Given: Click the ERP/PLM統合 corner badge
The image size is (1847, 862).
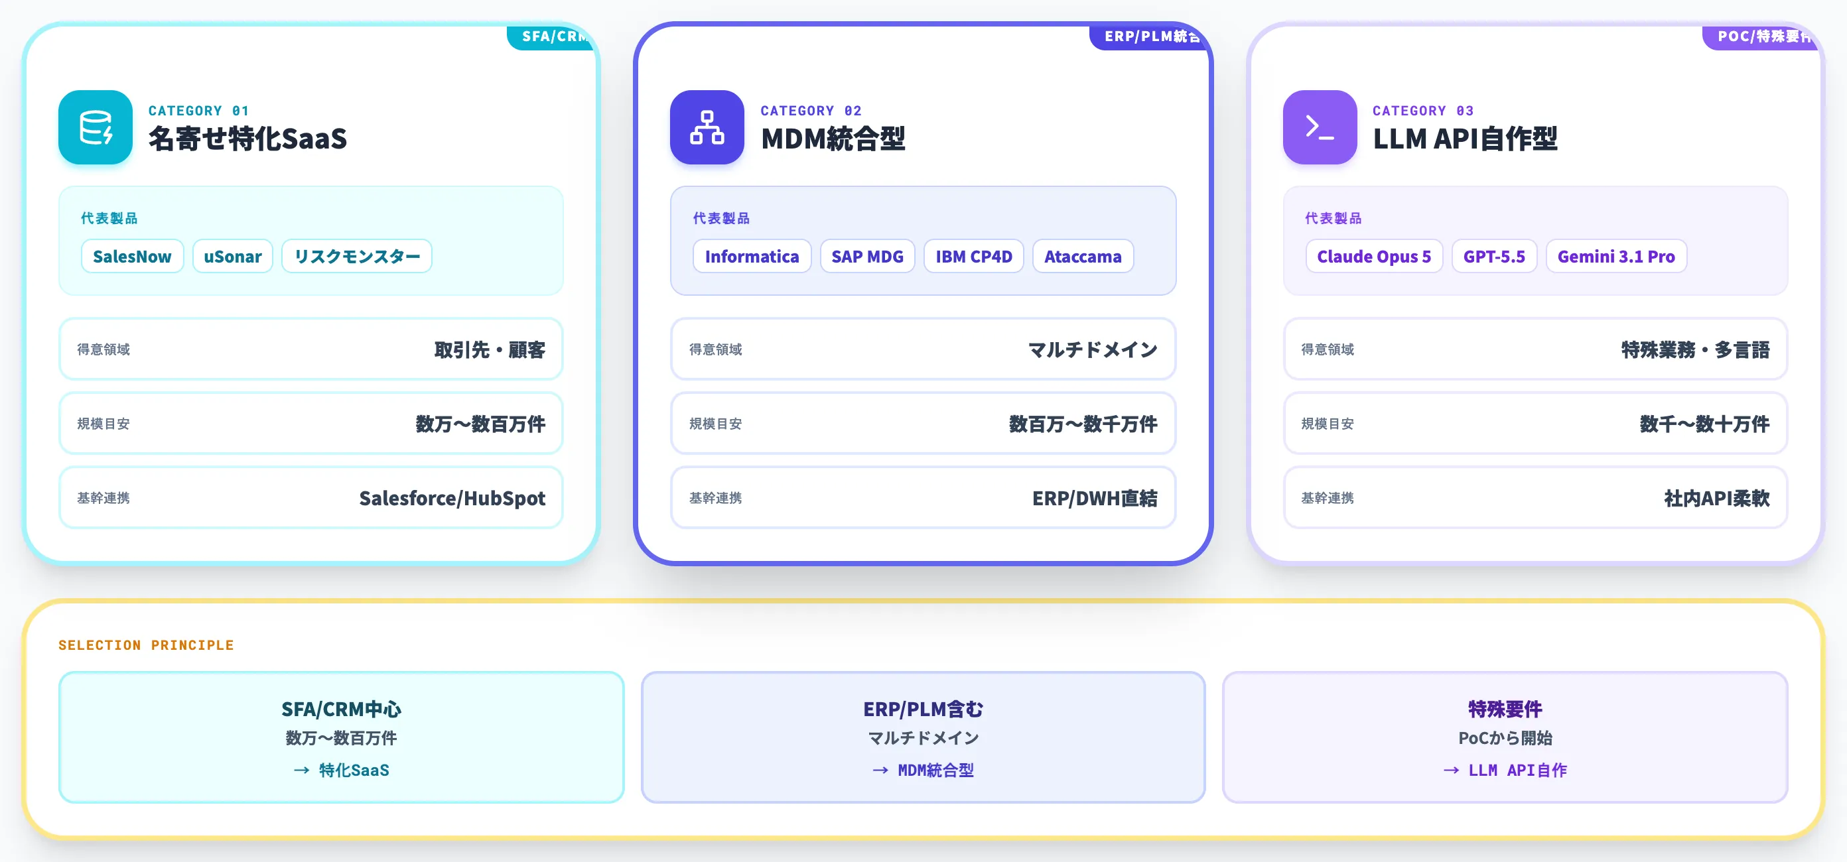Looking at the screenshot, I should (1148, 37).
